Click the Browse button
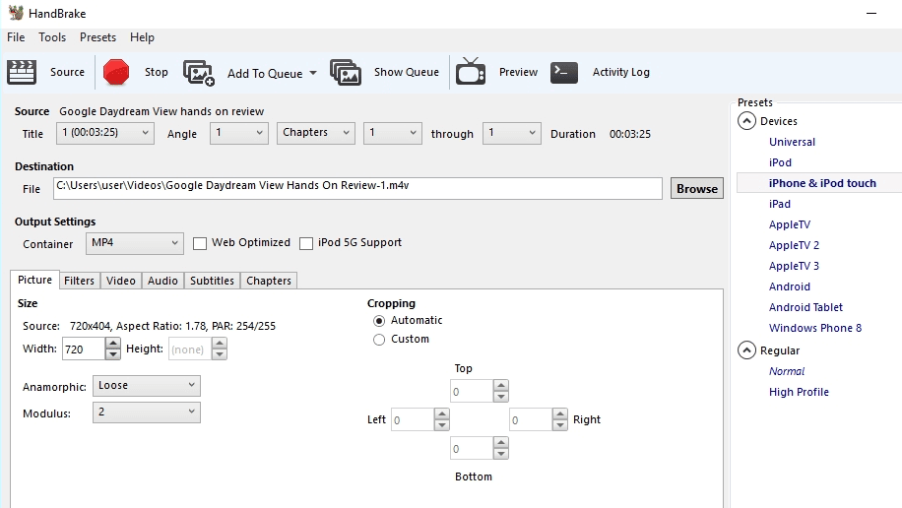The height and width of the screenshot is (508, 902). (697, 189)
